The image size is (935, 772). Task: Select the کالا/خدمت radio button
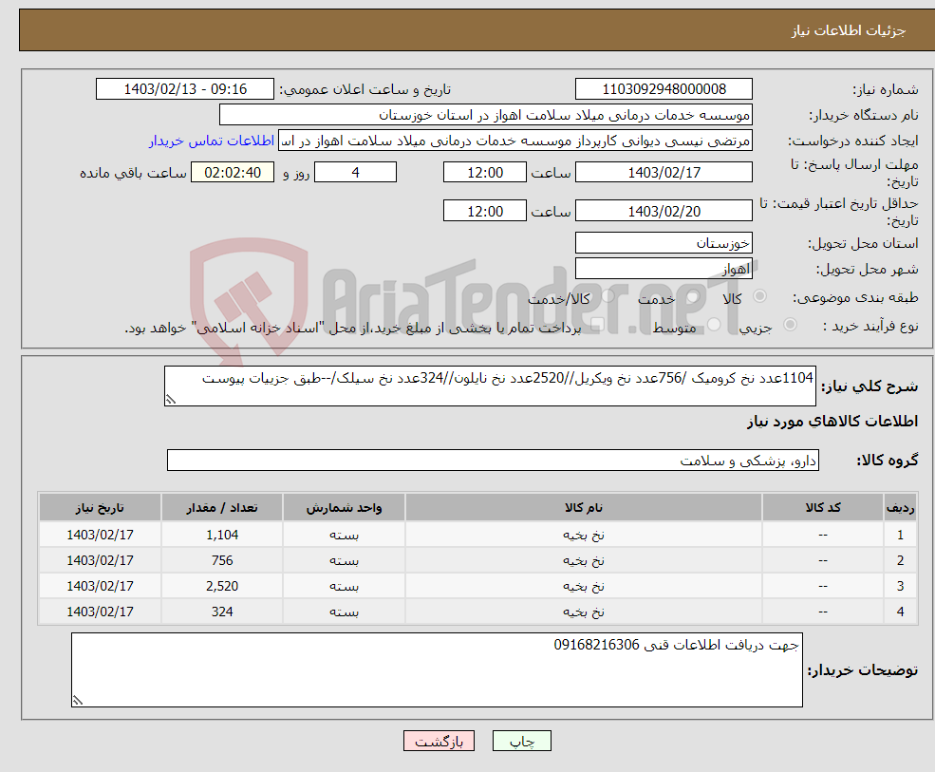pos(608,296)
